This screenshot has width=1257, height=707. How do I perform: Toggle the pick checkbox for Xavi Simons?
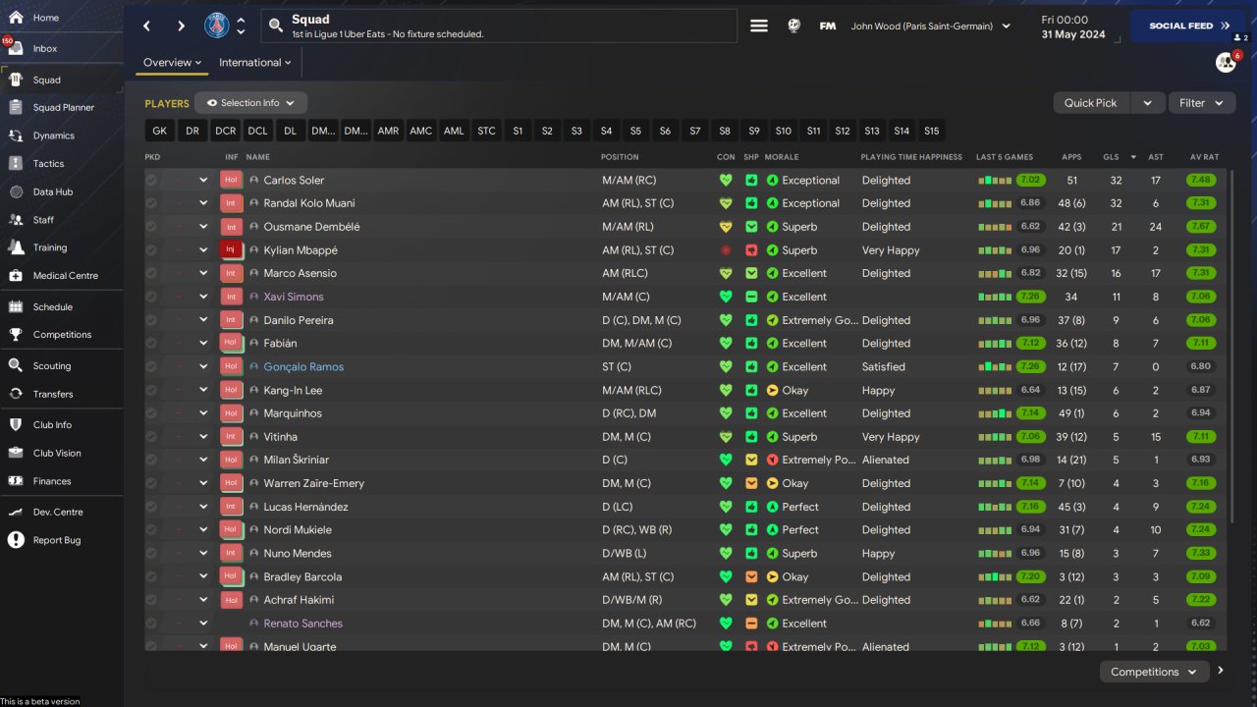pos(151,297)
